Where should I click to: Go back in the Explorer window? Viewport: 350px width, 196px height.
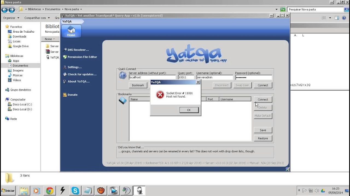pyautogui.click(x=5, y=10)
